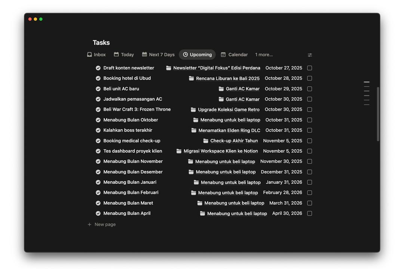Open date picker for November 5, 2025 on Booking medical check-up

(x=282, y=141)
